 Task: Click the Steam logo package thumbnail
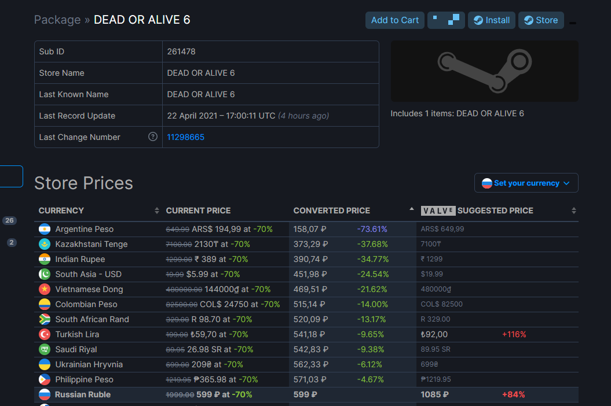pos(484,71)
